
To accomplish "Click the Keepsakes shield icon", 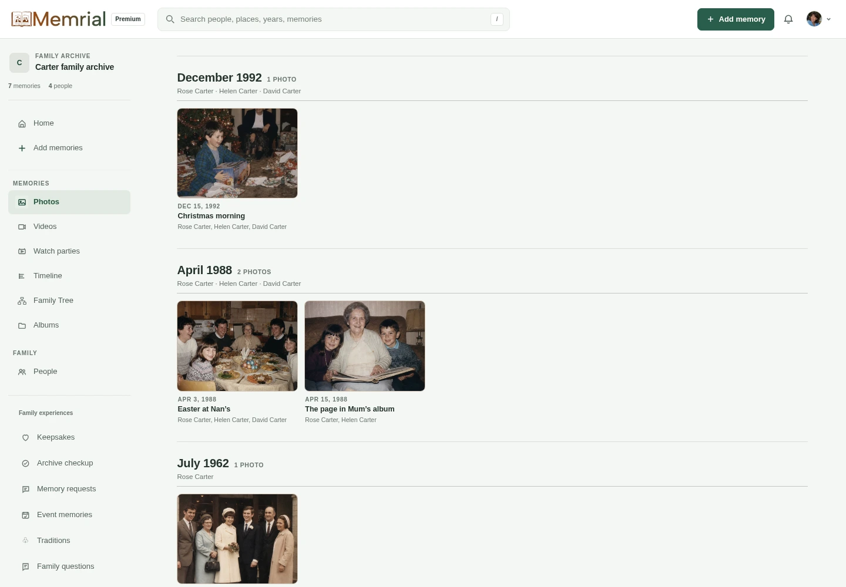I will pyautogui.click(x=25, y=437).
